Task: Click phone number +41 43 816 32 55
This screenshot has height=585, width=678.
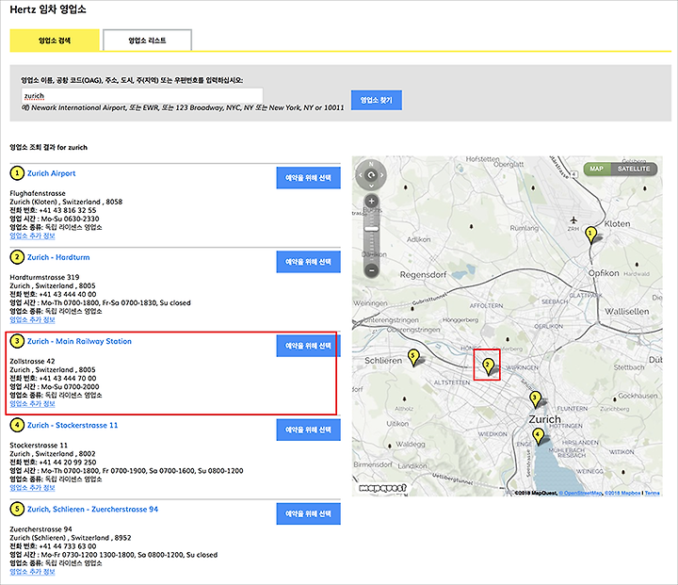Action: point(68,210)
